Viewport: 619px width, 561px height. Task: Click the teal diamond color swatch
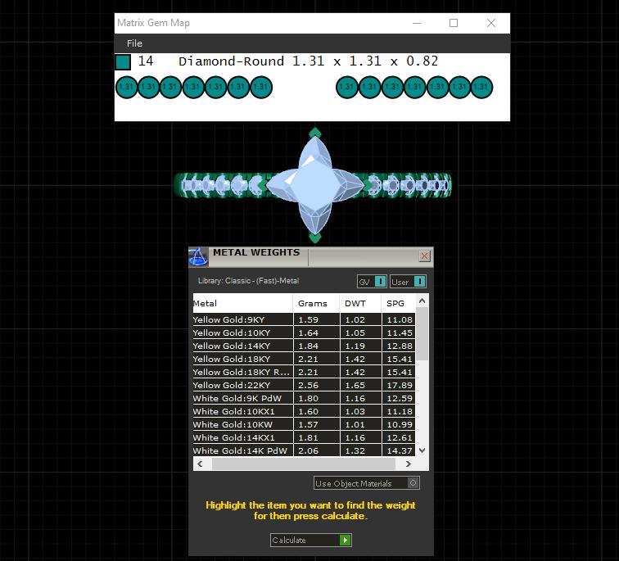[123, 62]
